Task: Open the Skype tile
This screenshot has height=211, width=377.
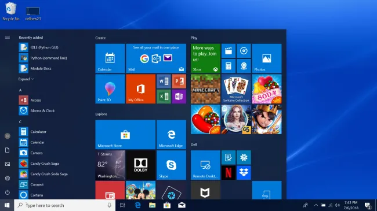Action: tap(171, 165)
